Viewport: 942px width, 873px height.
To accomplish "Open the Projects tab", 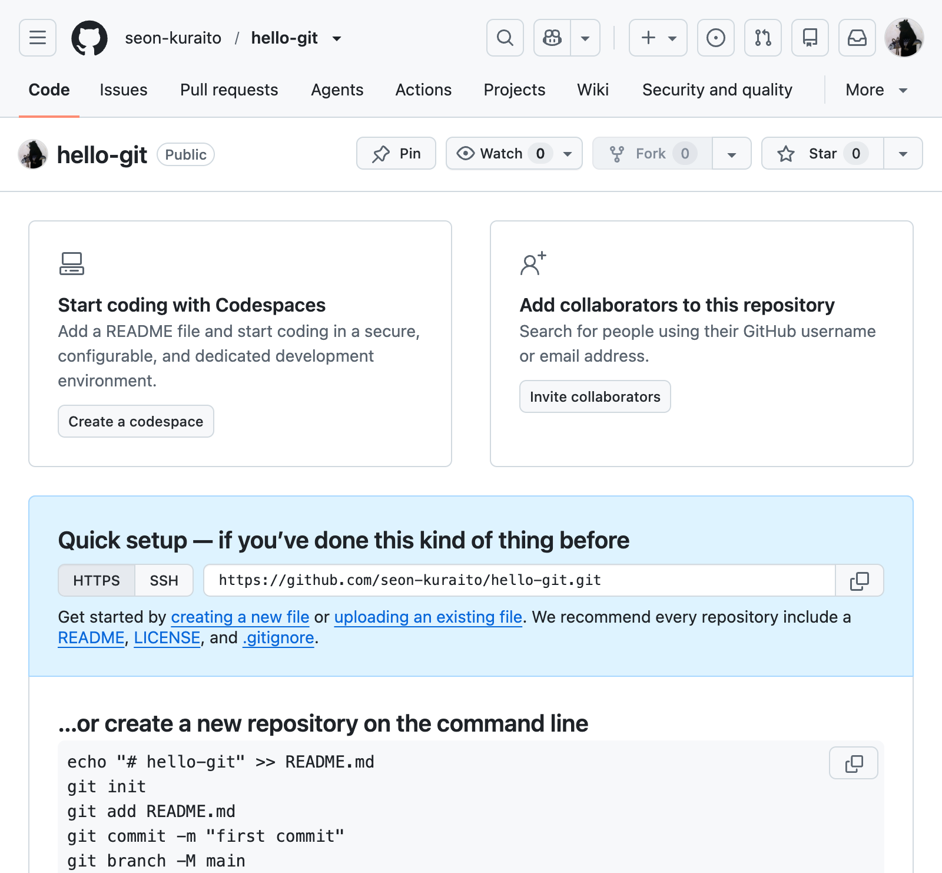I will pos(515,90).
